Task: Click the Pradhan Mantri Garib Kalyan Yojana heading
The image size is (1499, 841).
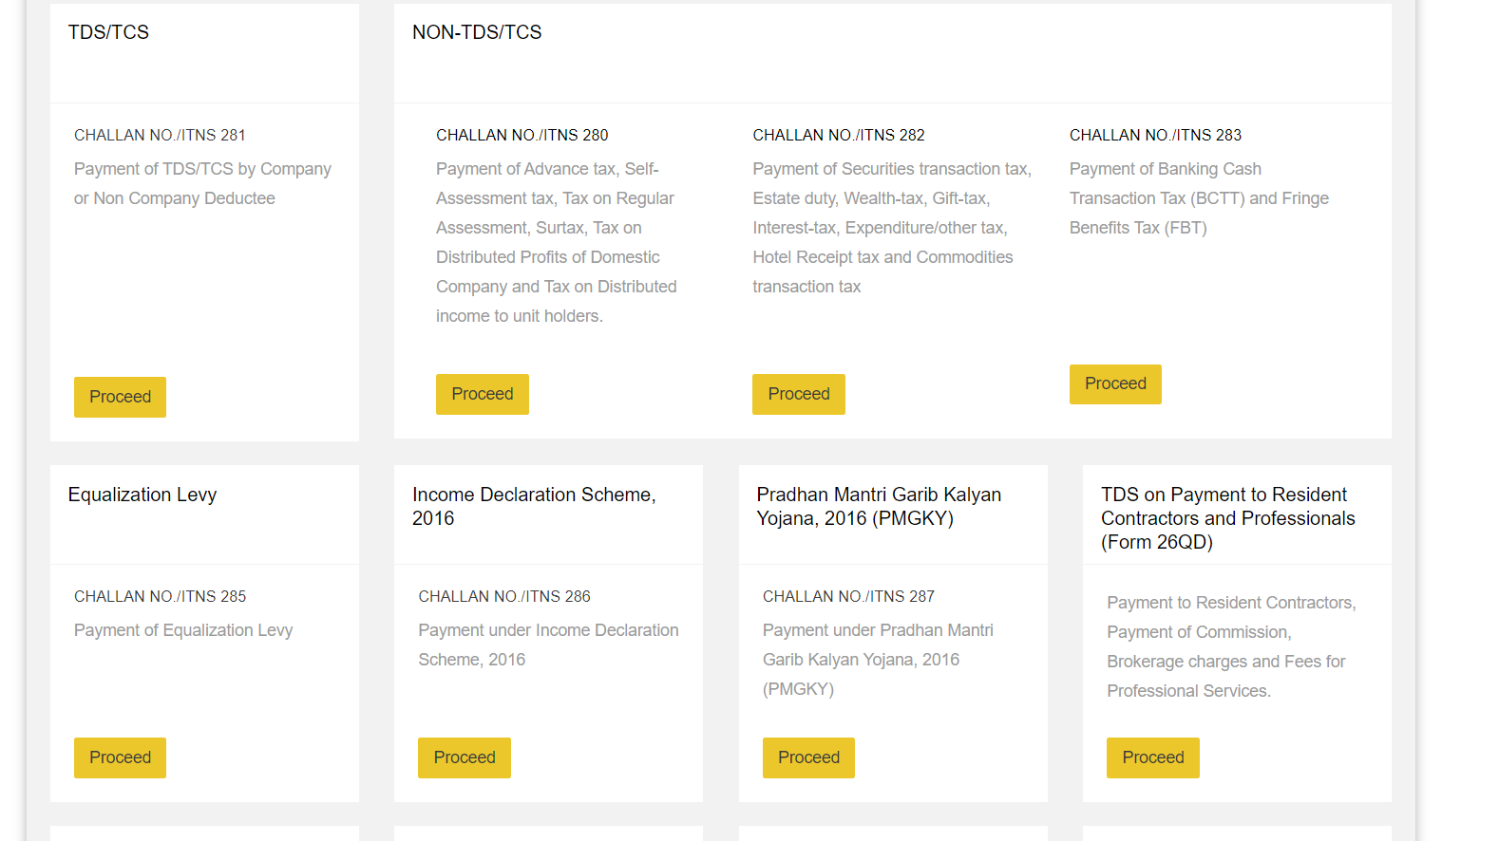Action: (x=879, y=506)
